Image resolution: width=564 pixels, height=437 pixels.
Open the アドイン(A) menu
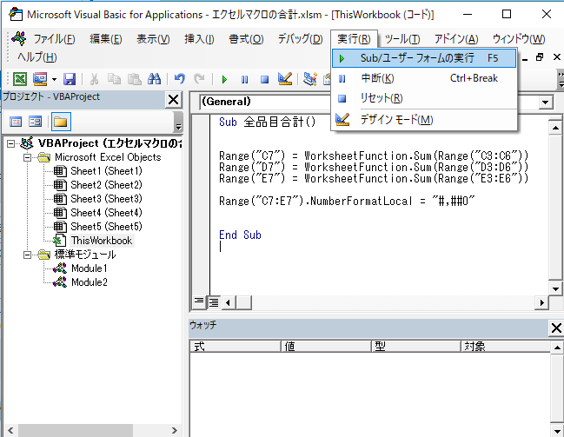456,39
